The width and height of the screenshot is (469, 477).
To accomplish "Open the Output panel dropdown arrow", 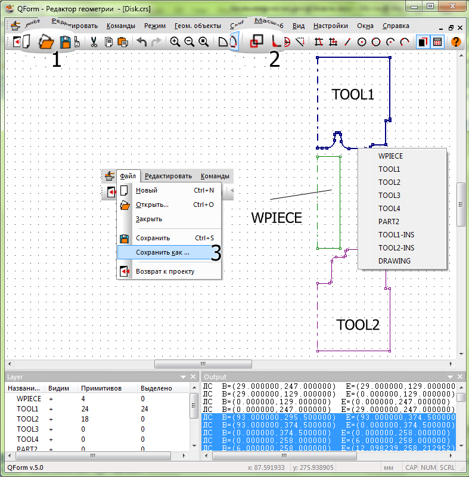I will [450, 377].
